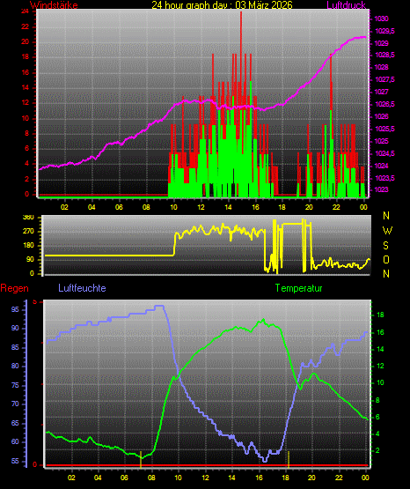Click the 360 degree wind direction tick
The height and width of the screenshot is (489, 410).
pos(28,218)
